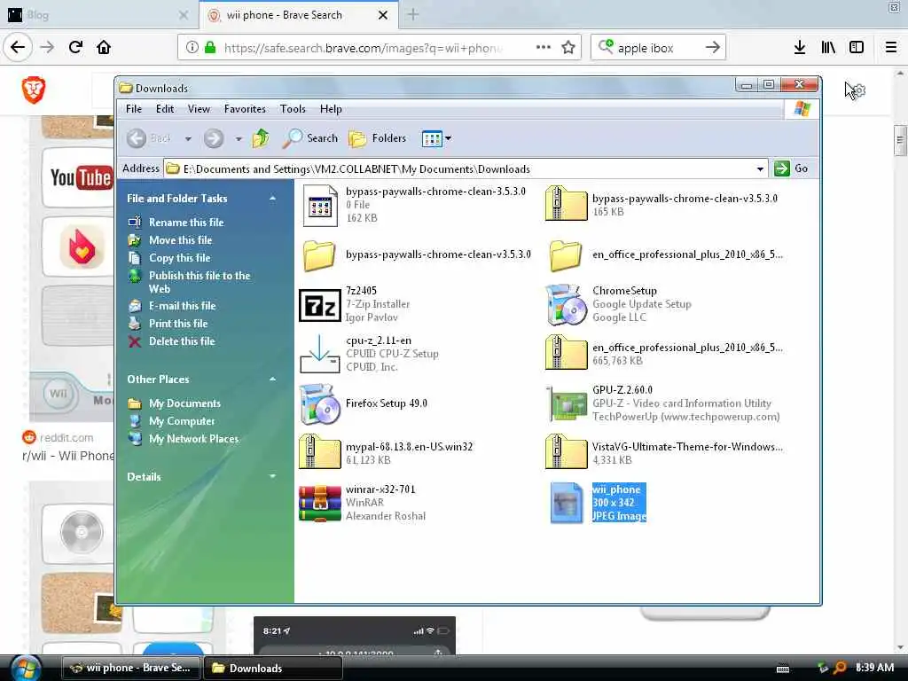Click Delete this file
908x681 pixels.
182,341
